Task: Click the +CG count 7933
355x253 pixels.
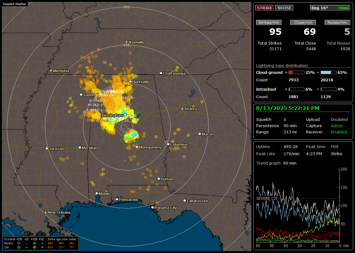Action: pos(294,80)
